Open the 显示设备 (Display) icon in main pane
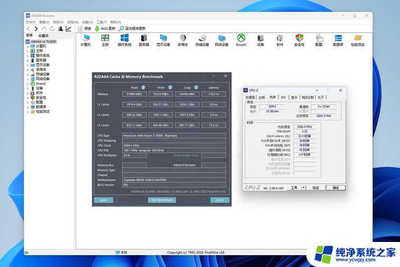Image resolution: width=400 pixels, height=267 pixels. click(163, 40)
